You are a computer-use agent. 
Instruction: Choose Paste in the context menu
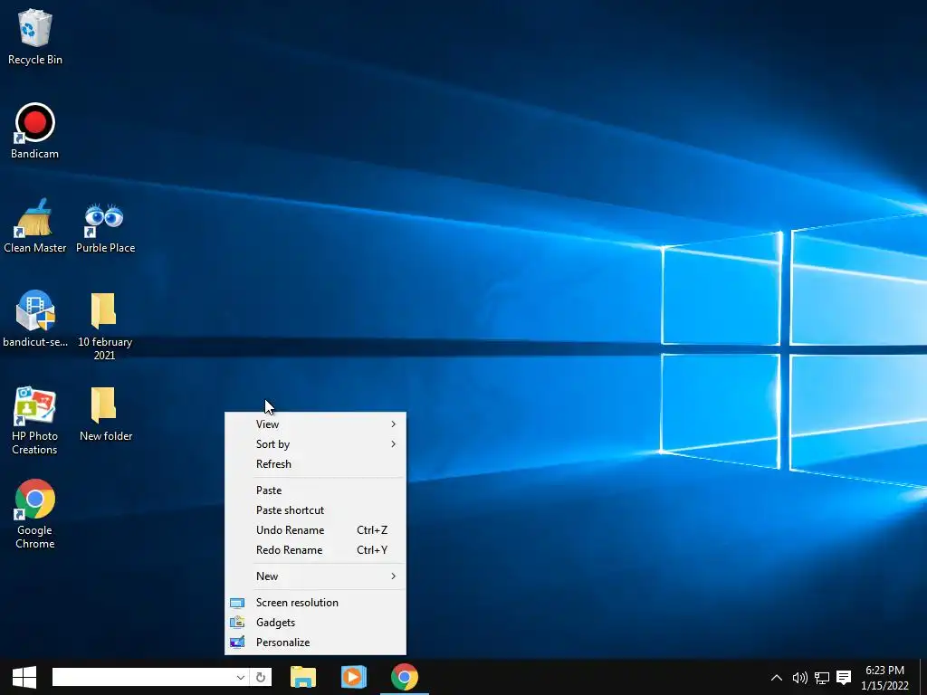(x=316, y=490)
